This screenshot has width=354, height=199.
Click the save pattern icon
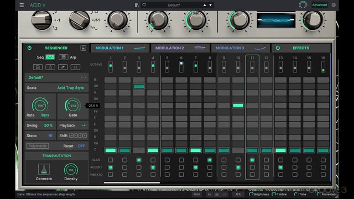coord(38,67)
